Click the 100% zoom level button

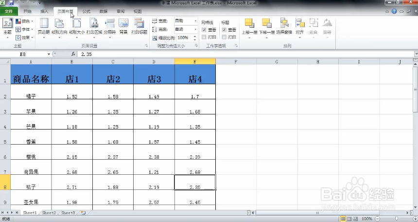click(367, 219)
